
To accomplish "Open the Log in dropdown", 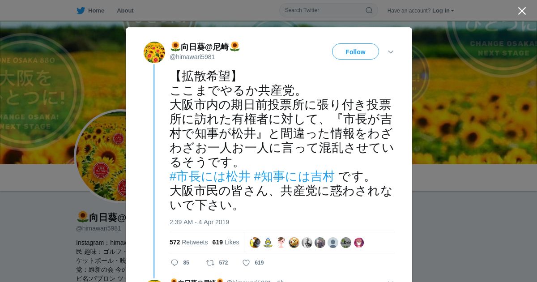I will 443,10.
